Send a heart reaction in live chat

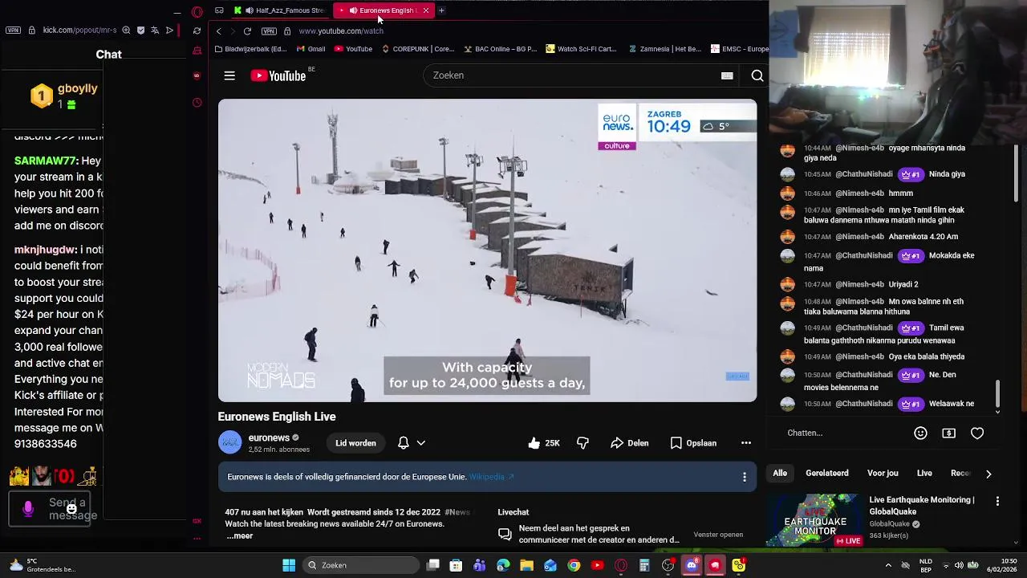(977, 433)
